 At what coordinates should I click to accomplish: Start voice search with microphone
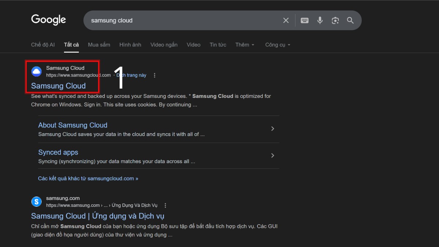click(320, 20)
